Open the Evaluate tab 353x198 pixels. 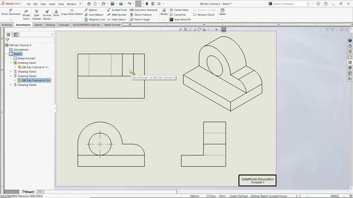pyautogui.click(x=64, y=25)
